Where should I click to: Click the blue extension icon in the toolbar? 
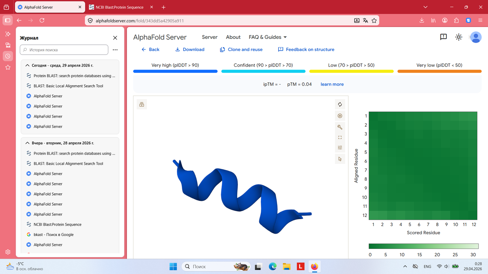pyautogui.click(x=469, y=21)
